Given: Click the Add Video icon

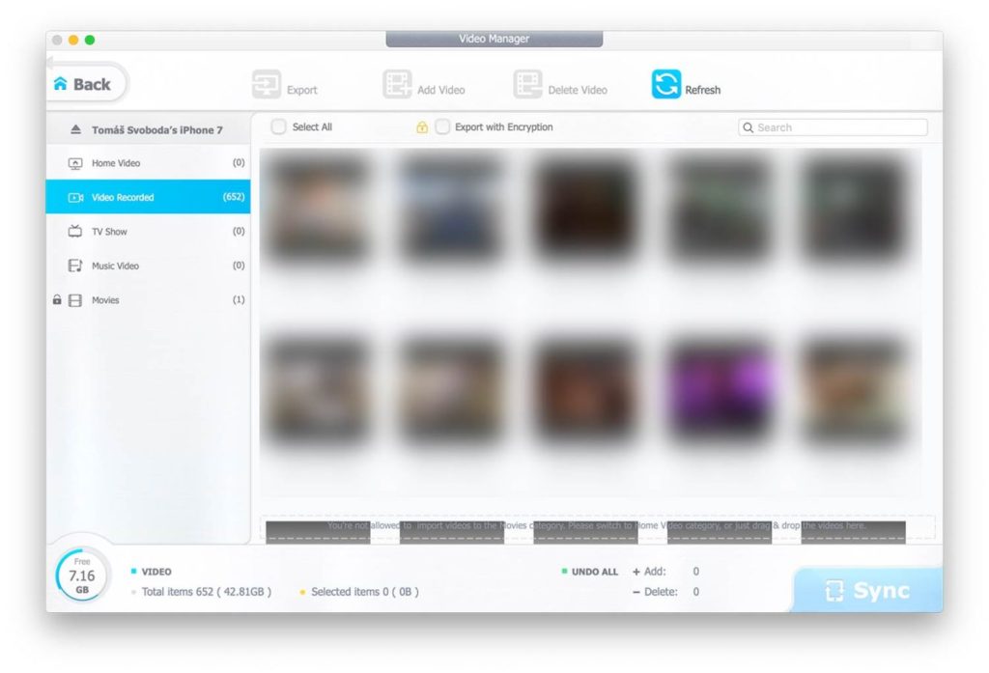Looking at the screenshot, I should pyautogui.click(x=397, y=85).
